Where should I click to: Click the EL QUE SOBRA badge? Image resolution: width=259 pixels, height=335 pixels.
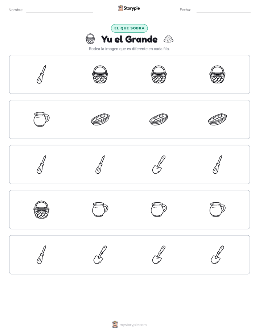129,28
